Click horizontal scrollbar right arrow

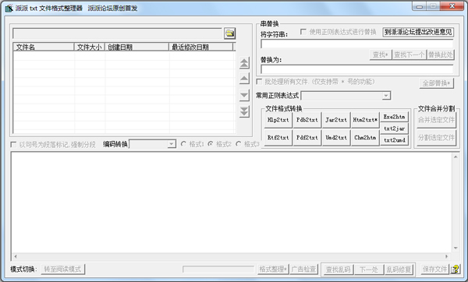point(446,256)
